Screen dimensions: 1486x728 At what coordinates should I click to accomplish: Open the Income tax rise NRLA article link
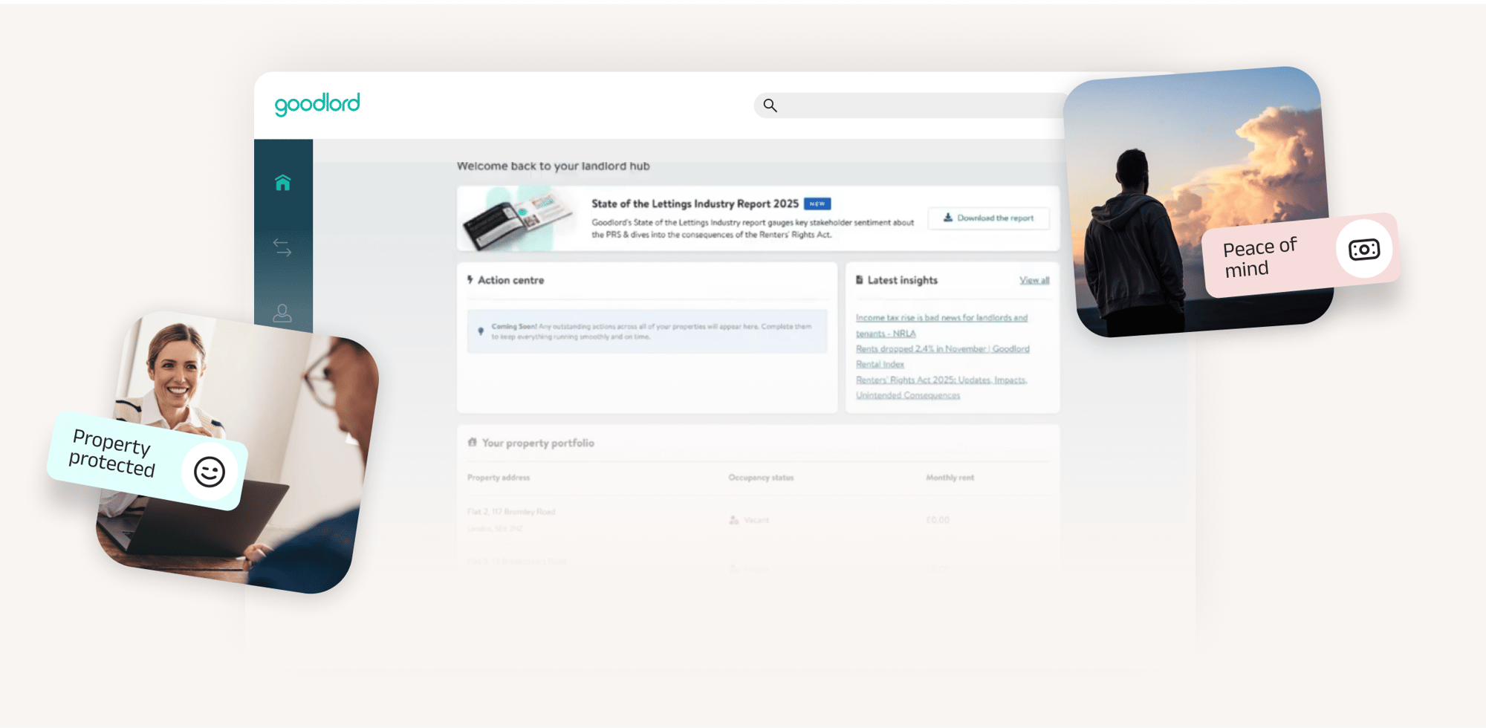coord(941,325)
